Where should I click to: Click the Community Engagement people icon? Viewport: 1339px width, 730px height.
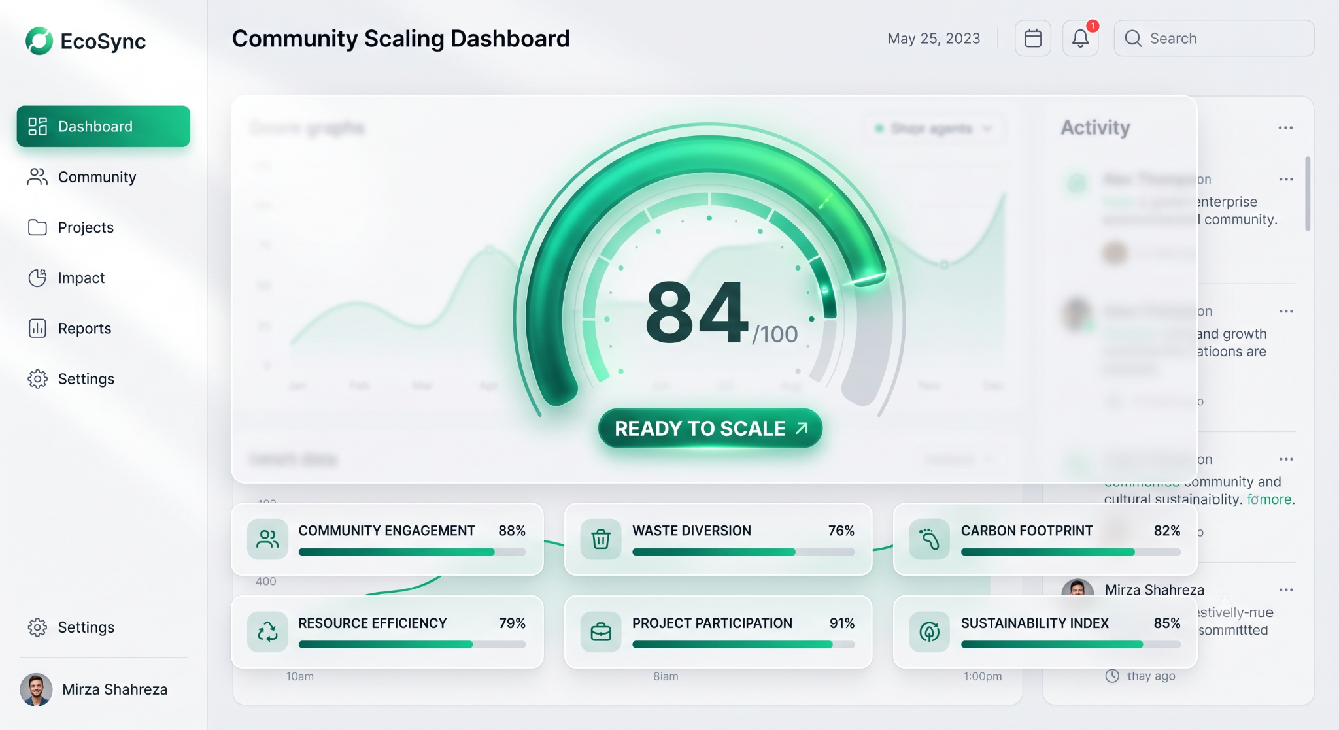coord(267,539)
